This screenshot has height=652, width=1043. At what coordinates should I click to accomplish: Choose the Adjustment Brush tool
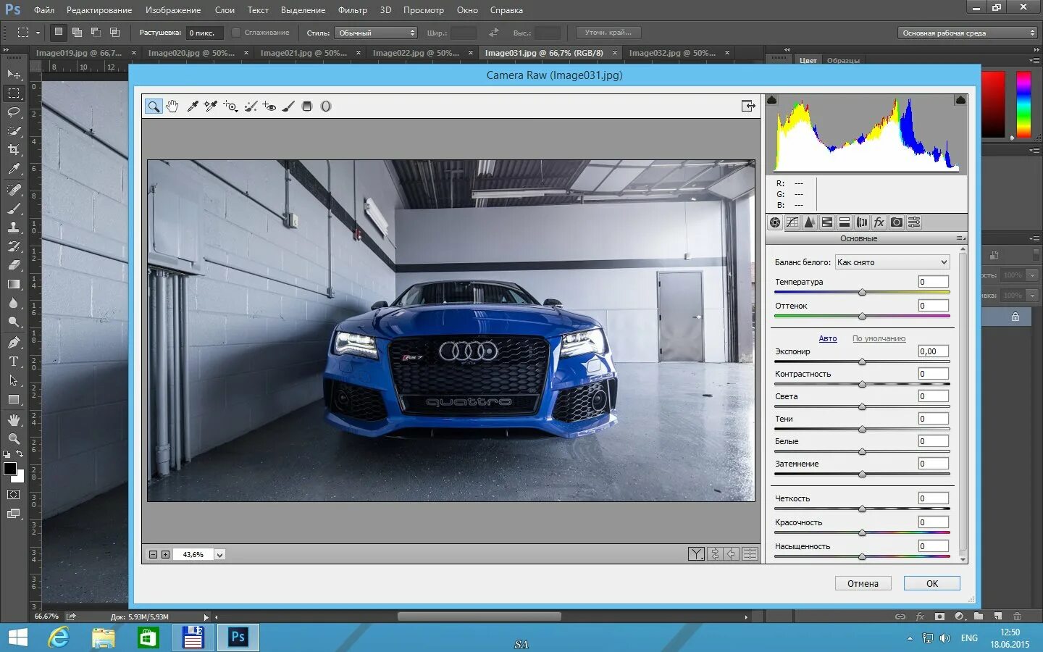(x=288, y=106)
